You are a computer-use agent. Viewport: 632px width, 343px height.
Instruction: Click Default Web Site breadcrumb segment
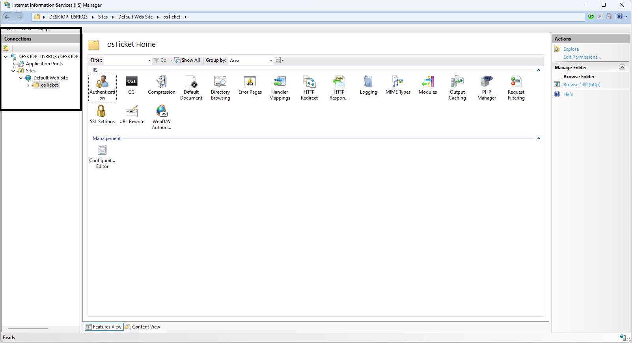point(135,17)
